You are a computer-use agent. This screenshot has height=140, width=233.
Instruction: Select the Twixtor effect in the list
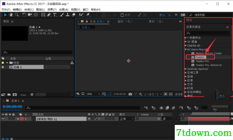200,57
